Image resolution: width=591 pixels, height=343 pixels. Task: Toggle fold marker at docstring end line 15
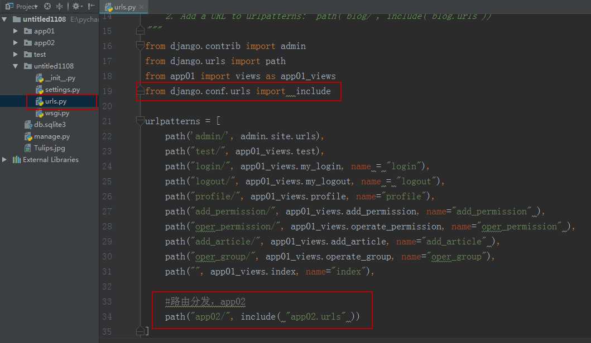pyautogui.click(x=140, y=31)
